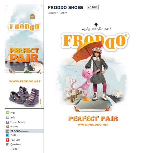Click the FRODDO shoes app icon
This screenshot has width=150, height=153.
(x=8, y=131)
